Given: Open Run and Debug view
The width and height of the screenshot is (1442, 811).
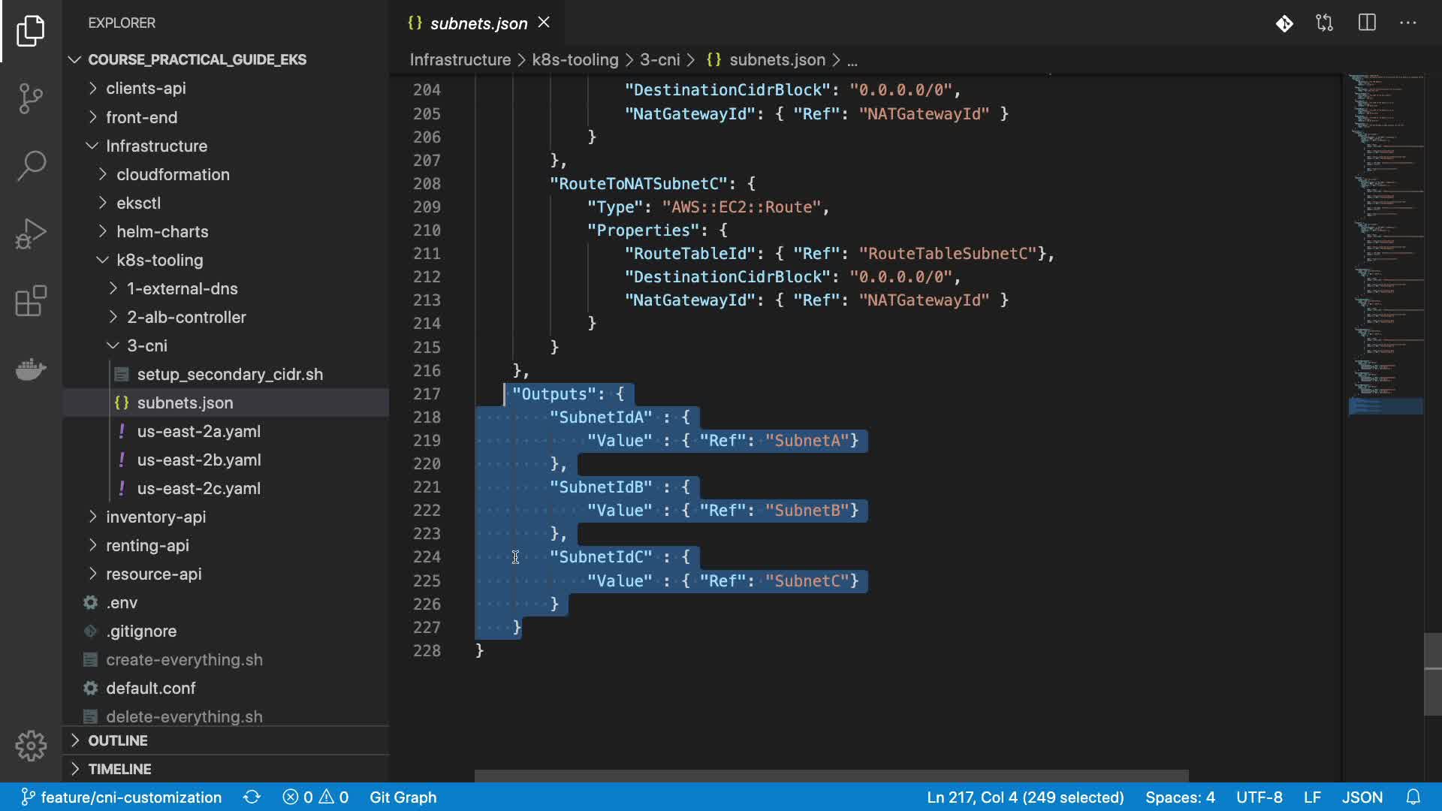Looking at the screenshot, I should [x=31, y=234].
